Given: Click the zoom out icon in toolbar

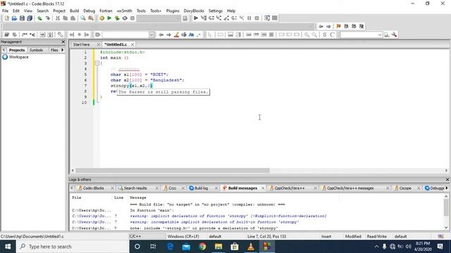Looking at the screenshot, I should (314, 34).
